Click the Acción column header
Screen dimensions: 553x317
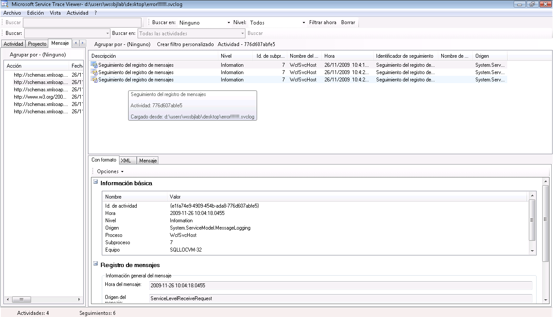[36, 66]
